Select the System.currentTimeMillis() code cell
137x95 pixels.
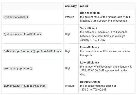22,34
